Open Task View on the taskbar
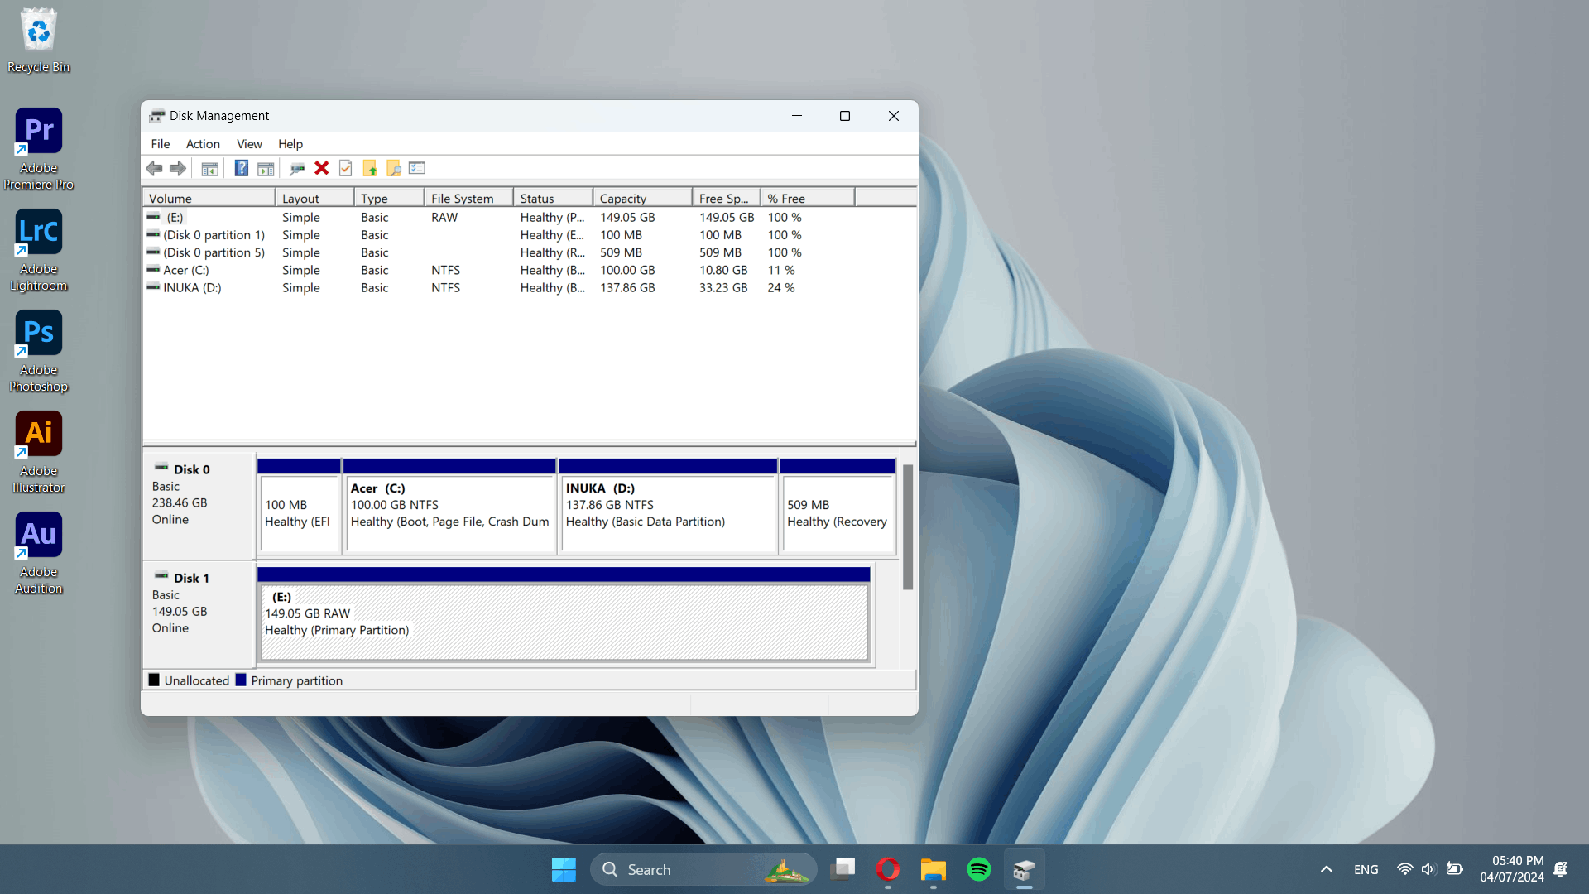This screenshot has width=1589, height=894. tap(843, 869)
